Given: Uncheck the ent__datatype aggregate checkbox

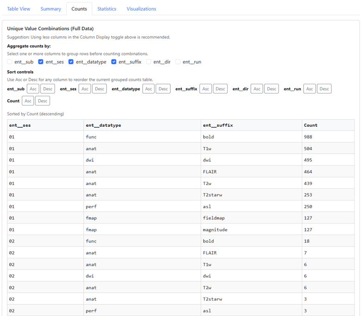Looking at the screenshot, I should (x=71, y=62).
